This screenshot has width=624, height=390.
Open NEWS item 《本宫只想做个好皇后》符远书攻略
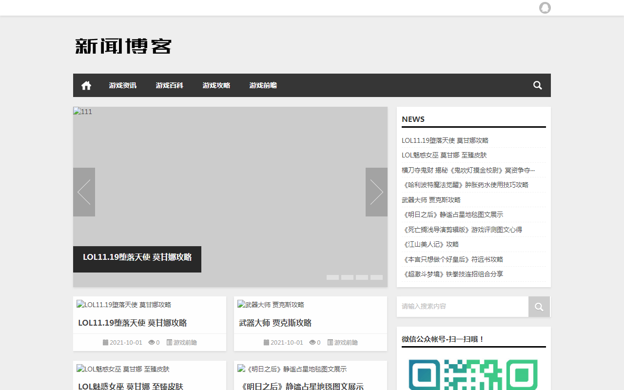[452, 259]
